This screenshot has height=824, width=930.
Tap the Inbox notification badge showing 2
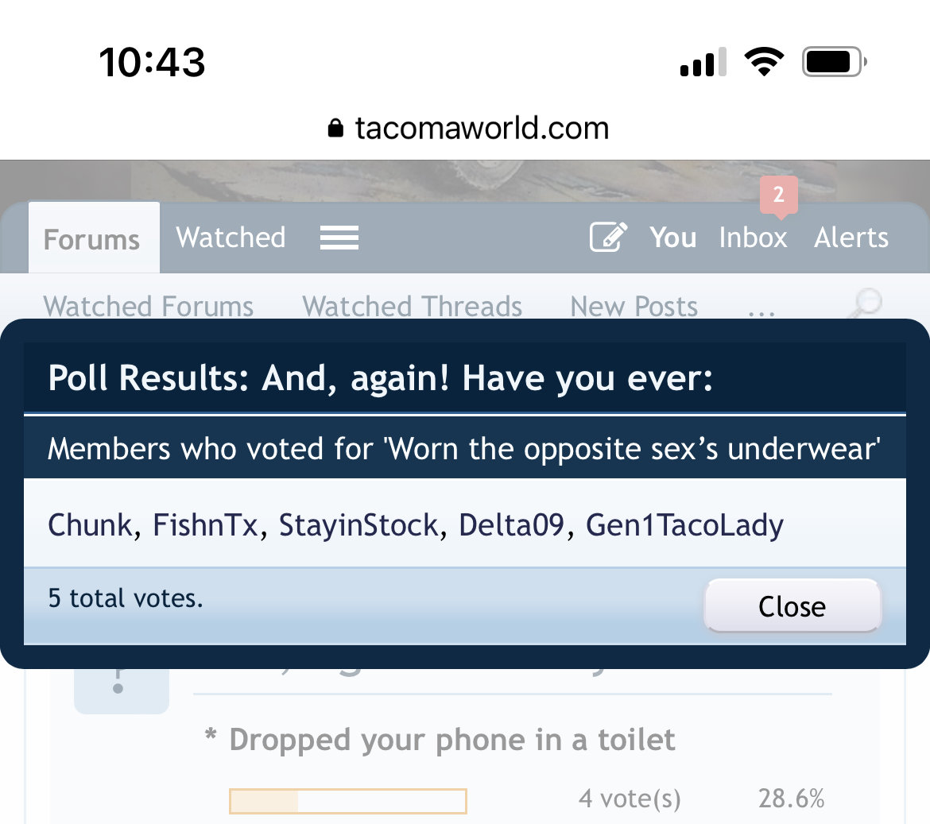779,195
